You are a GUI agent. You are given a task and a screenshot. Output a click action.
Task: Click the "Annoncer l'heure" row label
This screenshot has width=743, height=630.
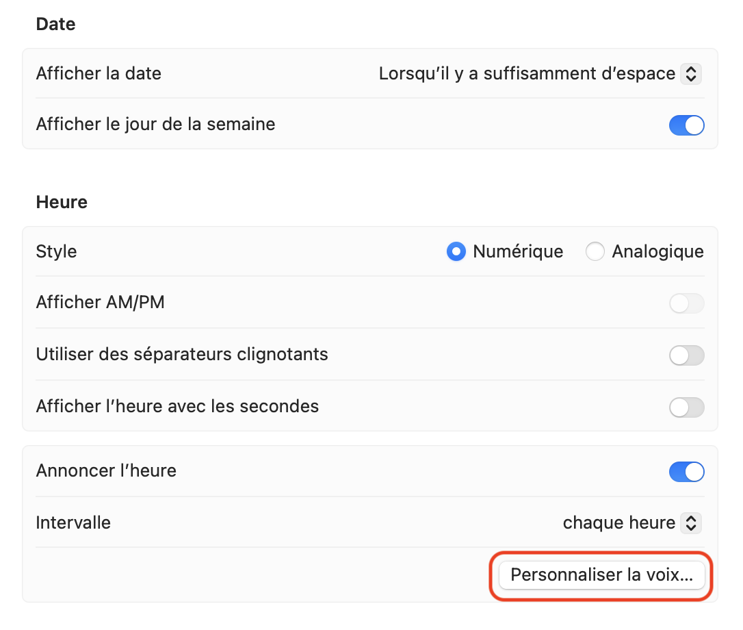click(106, 471)
